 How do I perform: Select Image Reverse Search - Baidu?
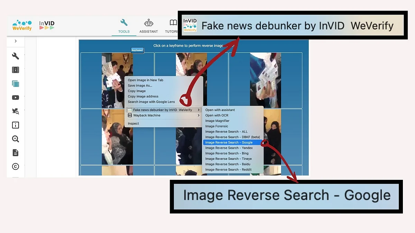[x=228, y=164]
